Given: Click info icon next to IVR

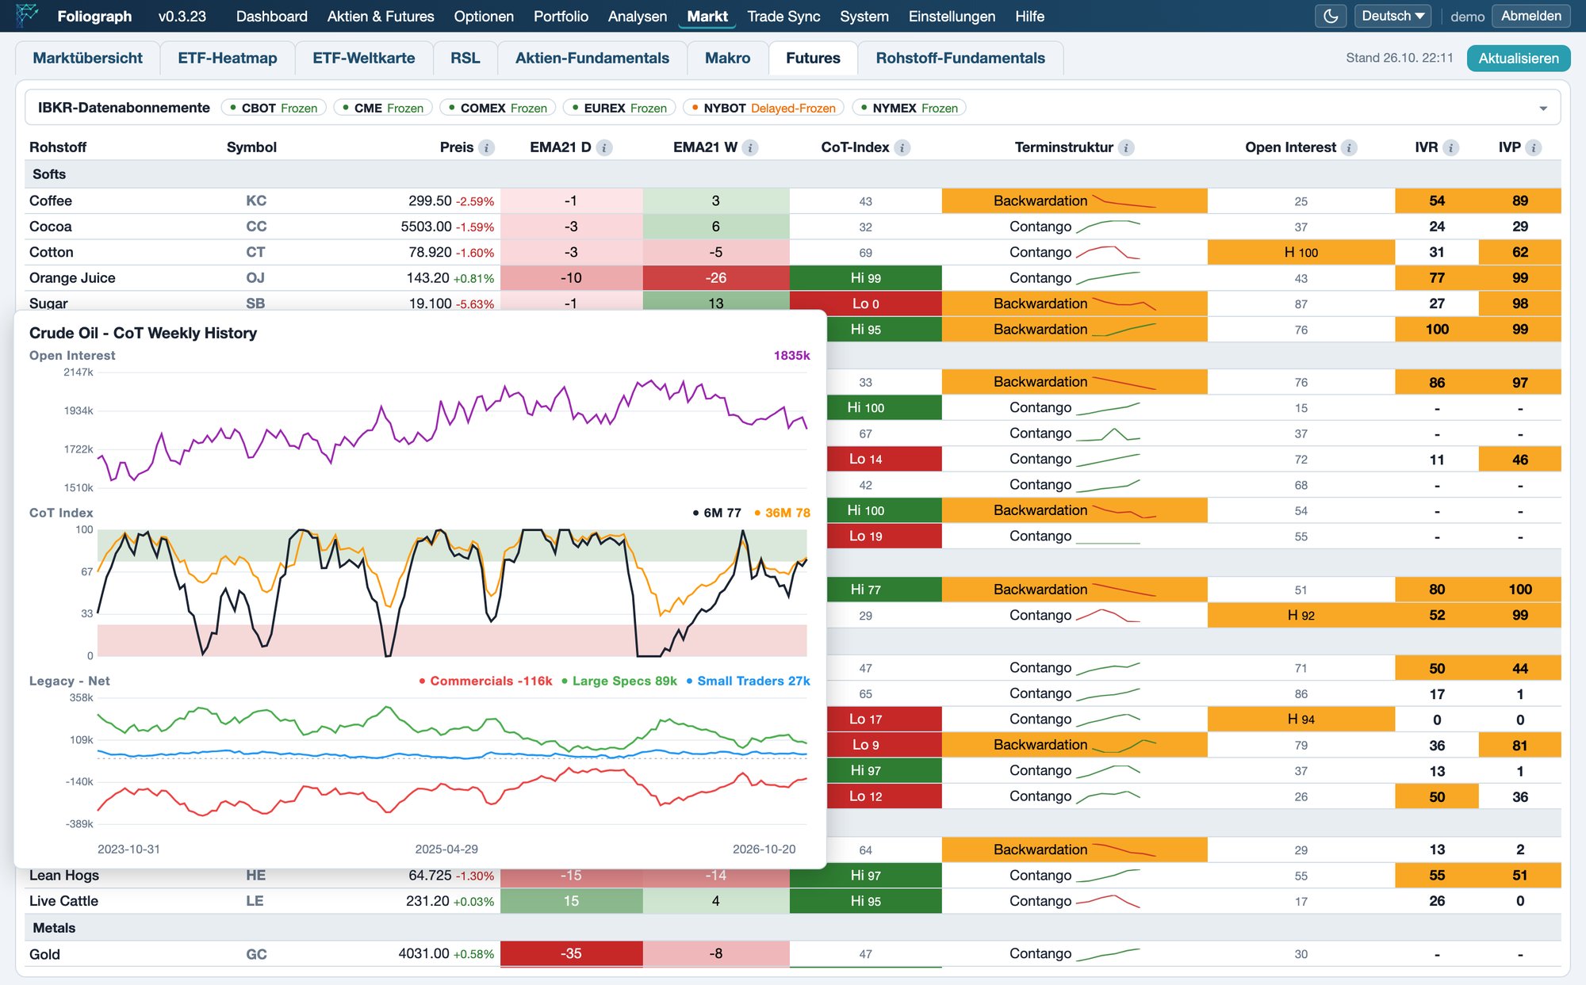Looking at the screenshot, I should tap(1451, 147).
